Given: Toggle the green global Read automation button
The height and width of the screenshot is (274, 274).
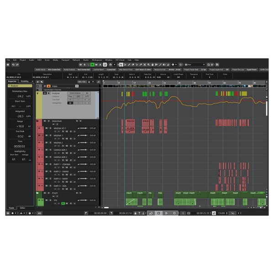Looking at the screenshot, I should point(92,65).
